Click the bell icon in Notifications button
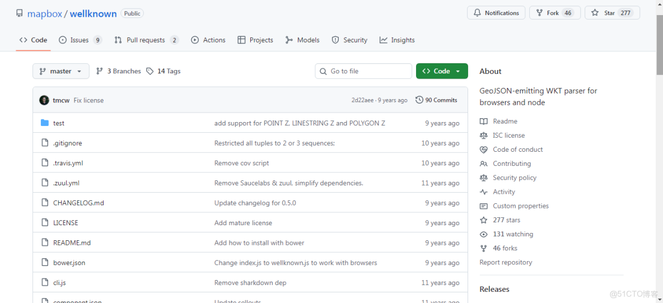The width and height of the screenshot is (663, 303). (x=478, y=13)
